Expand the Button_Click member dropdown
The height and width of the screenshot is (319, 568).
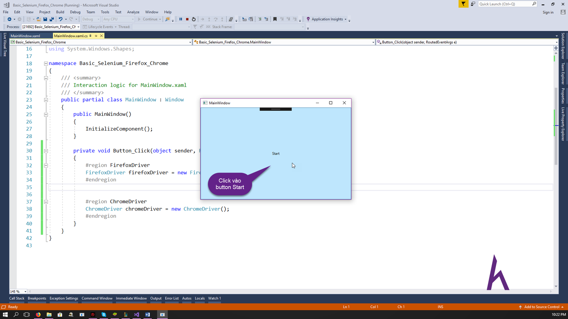[x=556, y=42]
